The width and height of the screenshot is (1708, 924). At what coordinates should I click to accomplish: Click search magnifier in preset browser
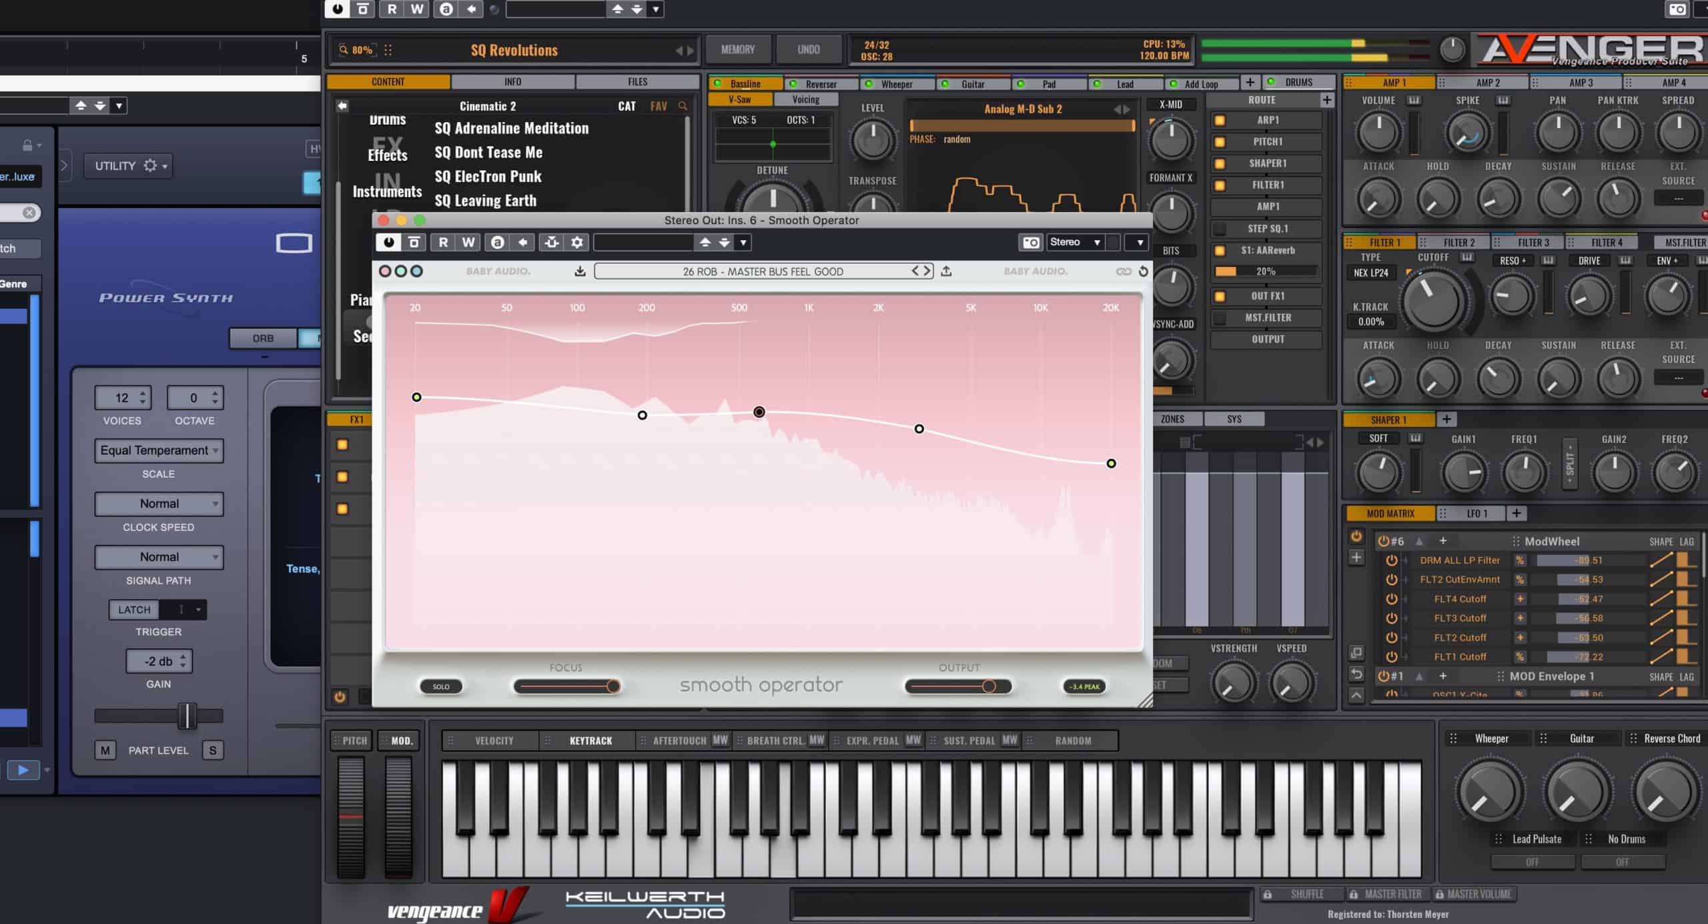683,105
